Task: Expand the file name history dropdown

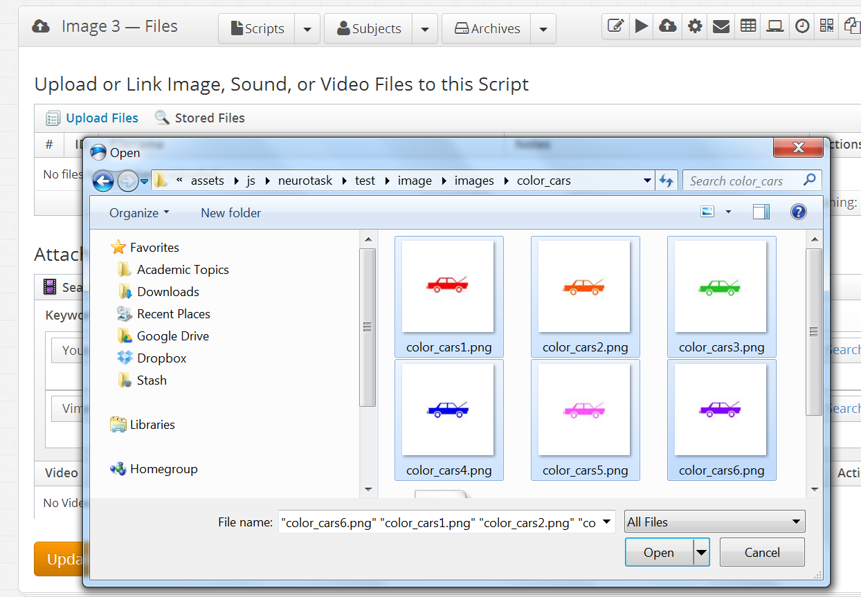Action: click(605, 522)
